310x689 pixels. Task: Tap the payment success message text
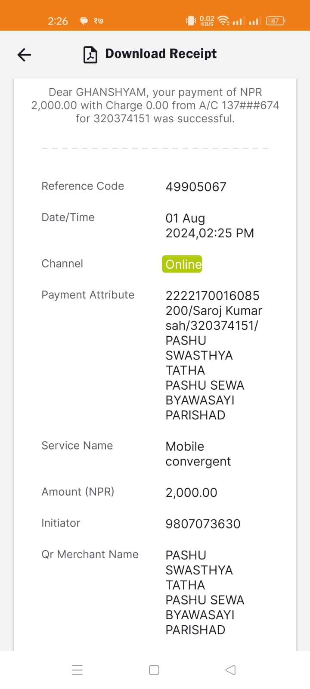click(155, 106)
